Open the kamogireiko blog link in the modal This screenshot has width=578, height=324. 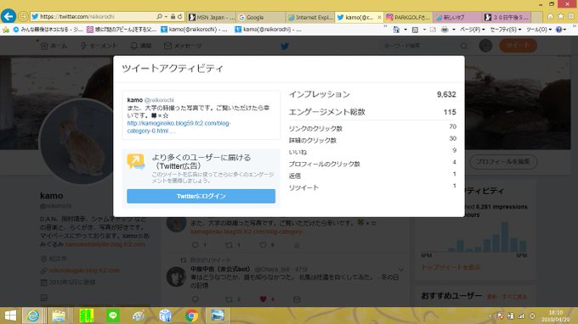coord(178,127)
